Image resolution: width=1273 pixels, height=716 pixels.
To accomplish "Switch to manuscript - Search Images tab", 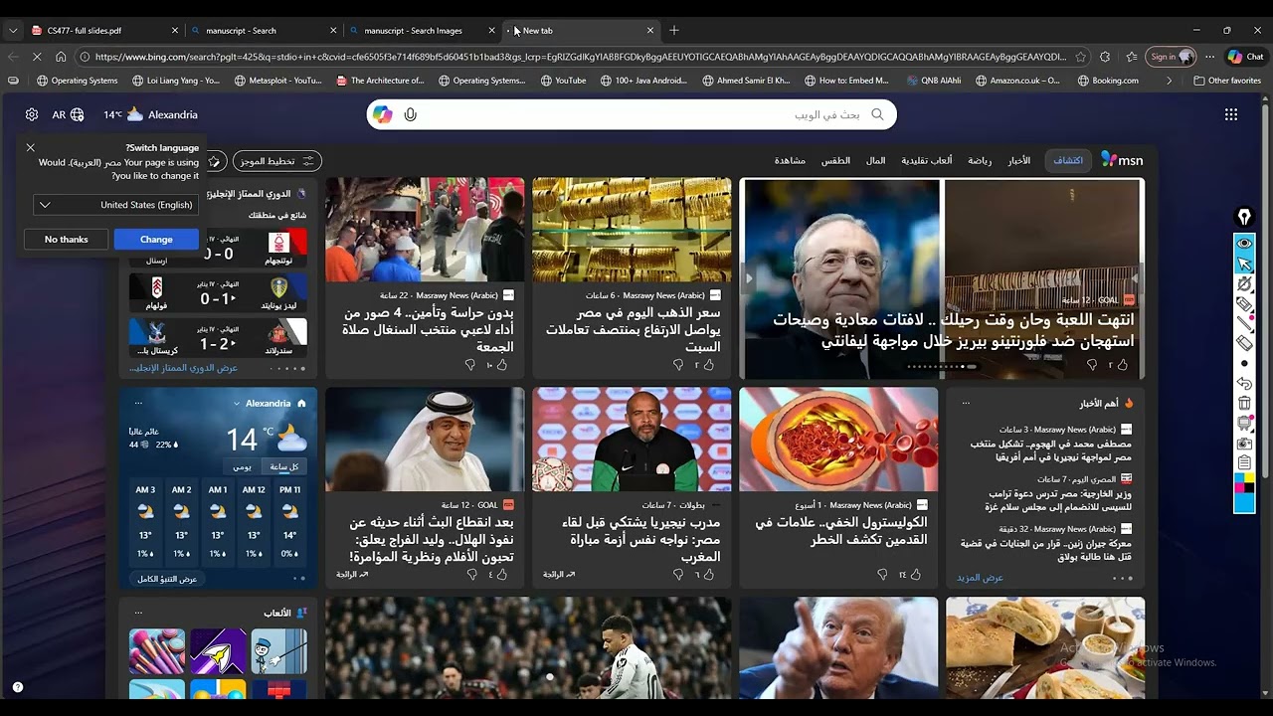I will pos(424,31).
